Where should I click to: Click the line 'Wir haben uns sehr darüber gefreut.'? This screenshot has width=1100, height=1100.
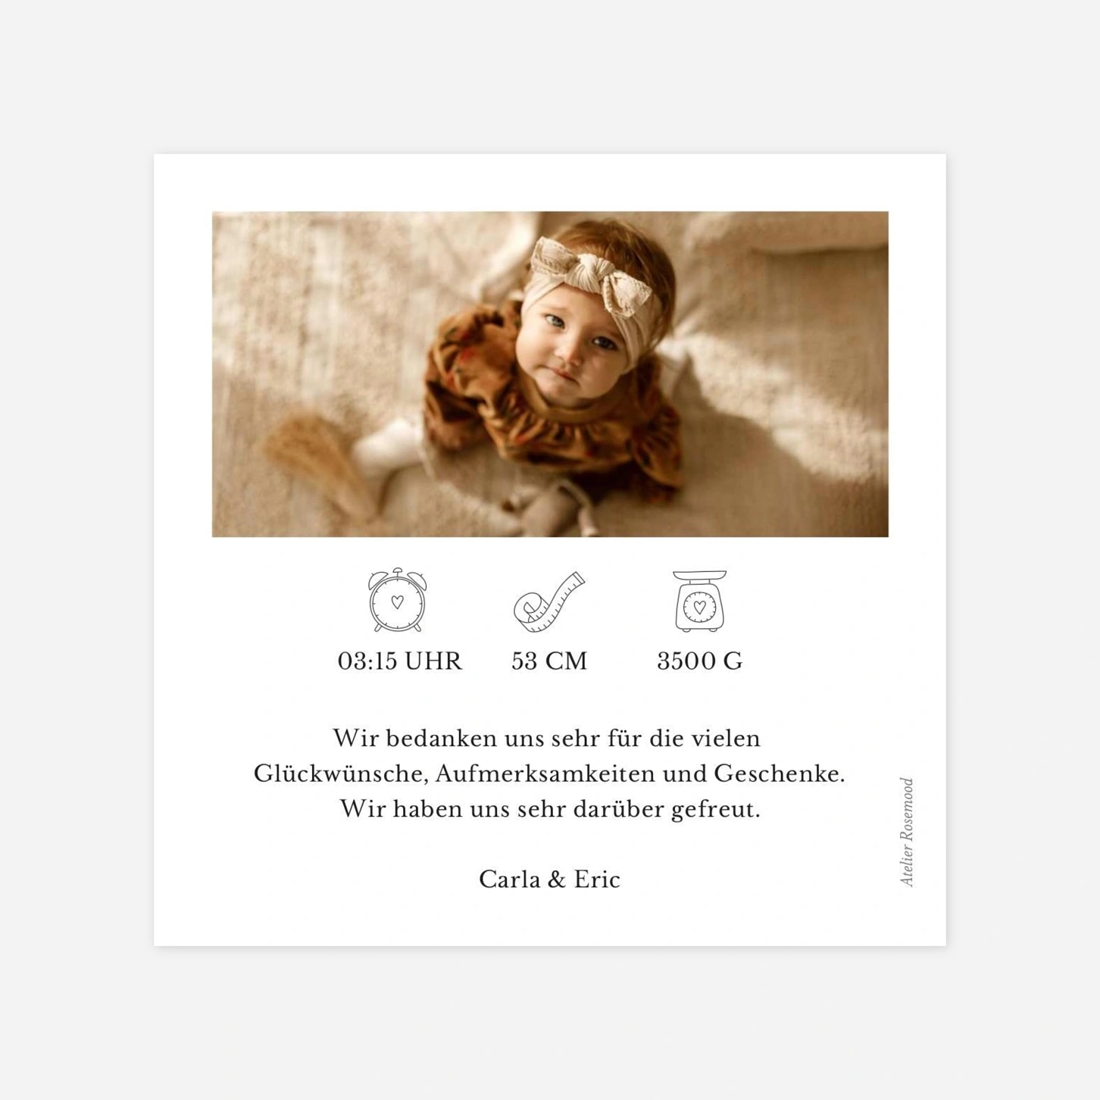pyautogui.click(x=549, y=809)
